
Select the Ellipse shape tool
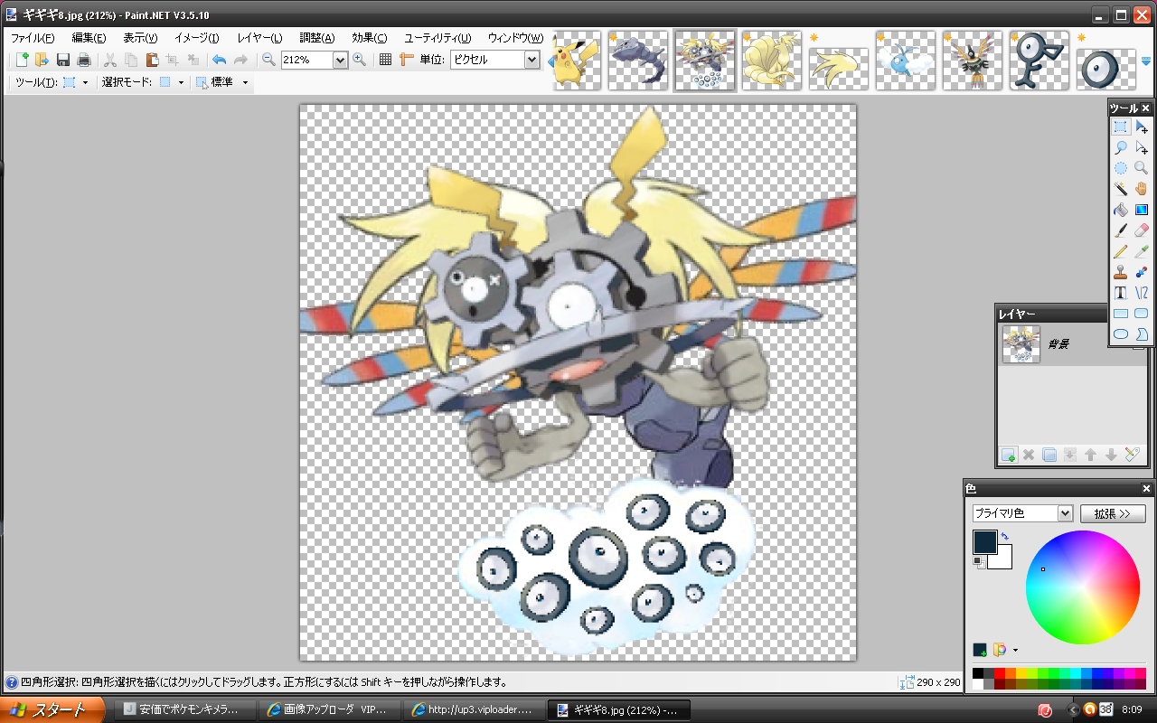click(1121, 334)
